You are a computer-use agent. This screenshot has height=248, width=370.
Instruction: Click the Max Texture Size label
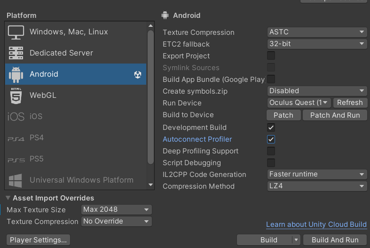tap(36, 210)
